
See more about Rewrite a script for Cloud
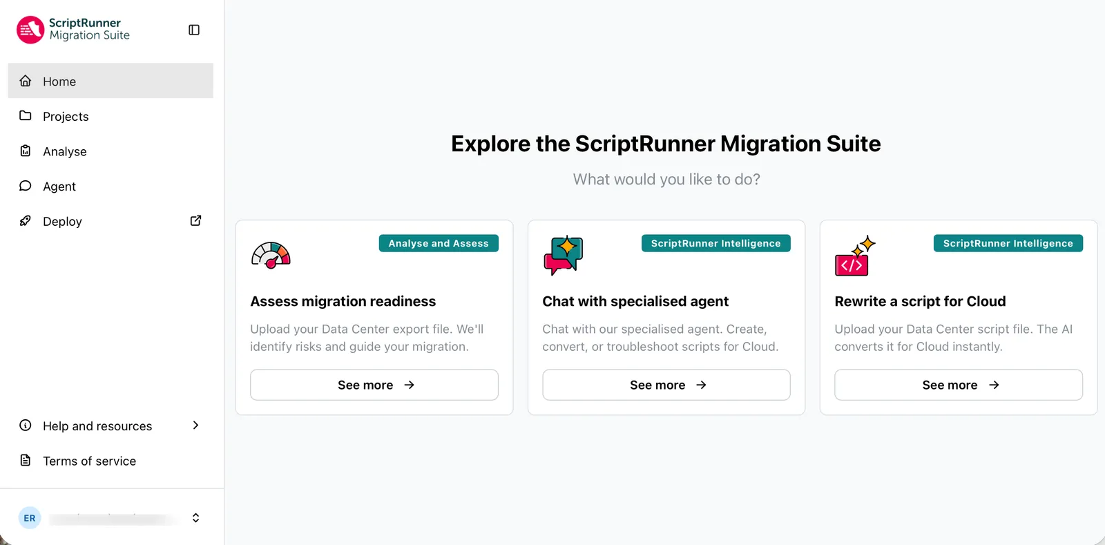coord(959,385)
